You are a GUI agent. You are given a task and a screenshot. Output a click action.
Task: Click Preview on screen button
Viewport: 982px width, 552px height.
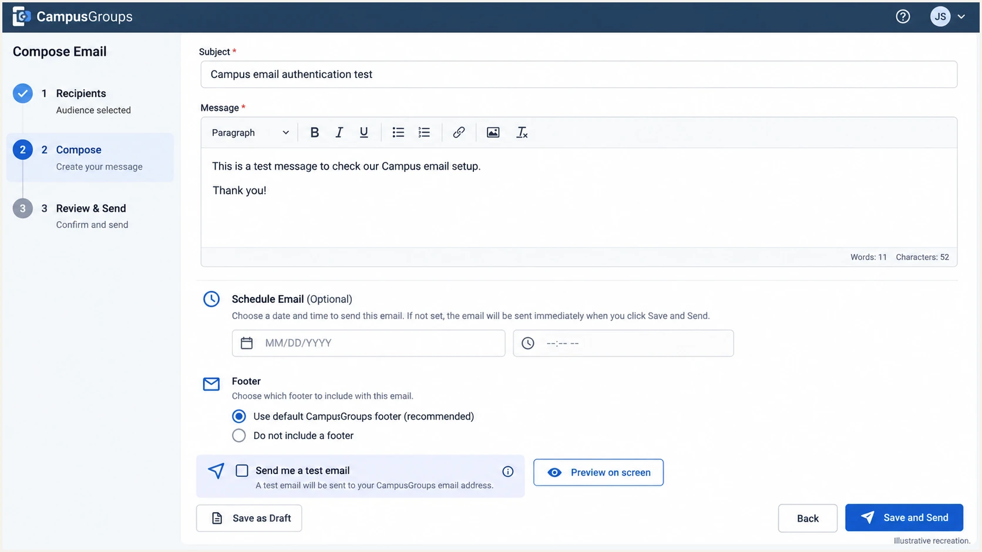598,472
